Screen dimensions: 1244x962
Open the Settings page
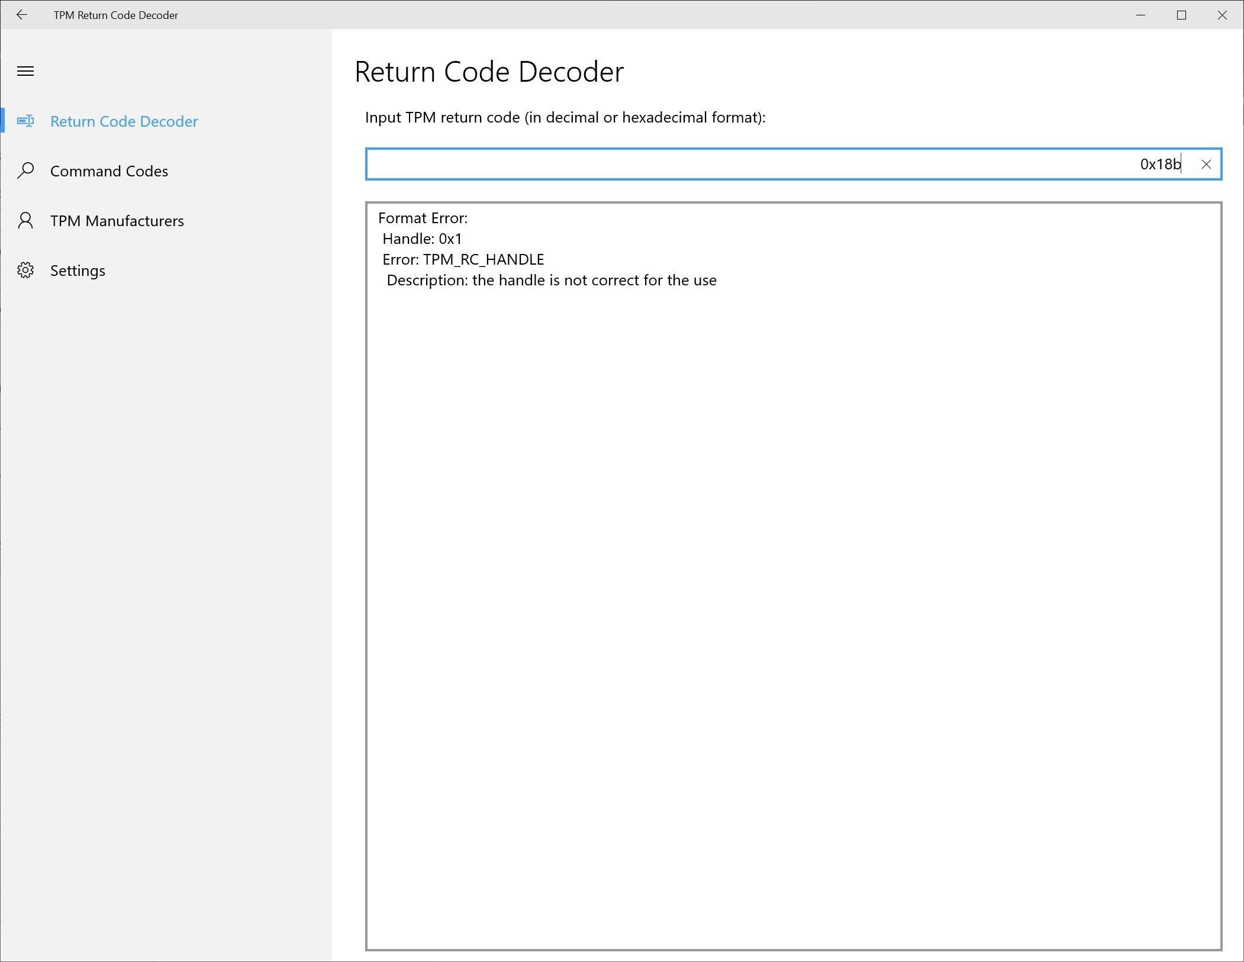point(78,271)
